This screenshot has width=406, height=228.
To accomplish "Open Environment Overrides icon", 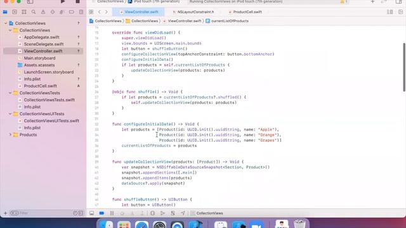I will (x=173, y=213).
